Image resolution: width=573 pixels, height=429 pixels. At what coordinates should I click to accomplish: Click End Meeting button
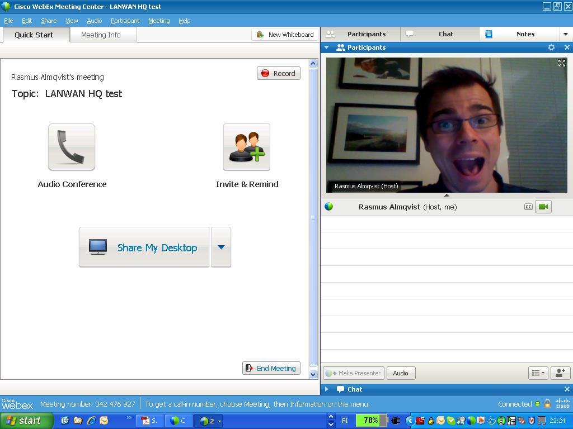click(x=271, y=368)
